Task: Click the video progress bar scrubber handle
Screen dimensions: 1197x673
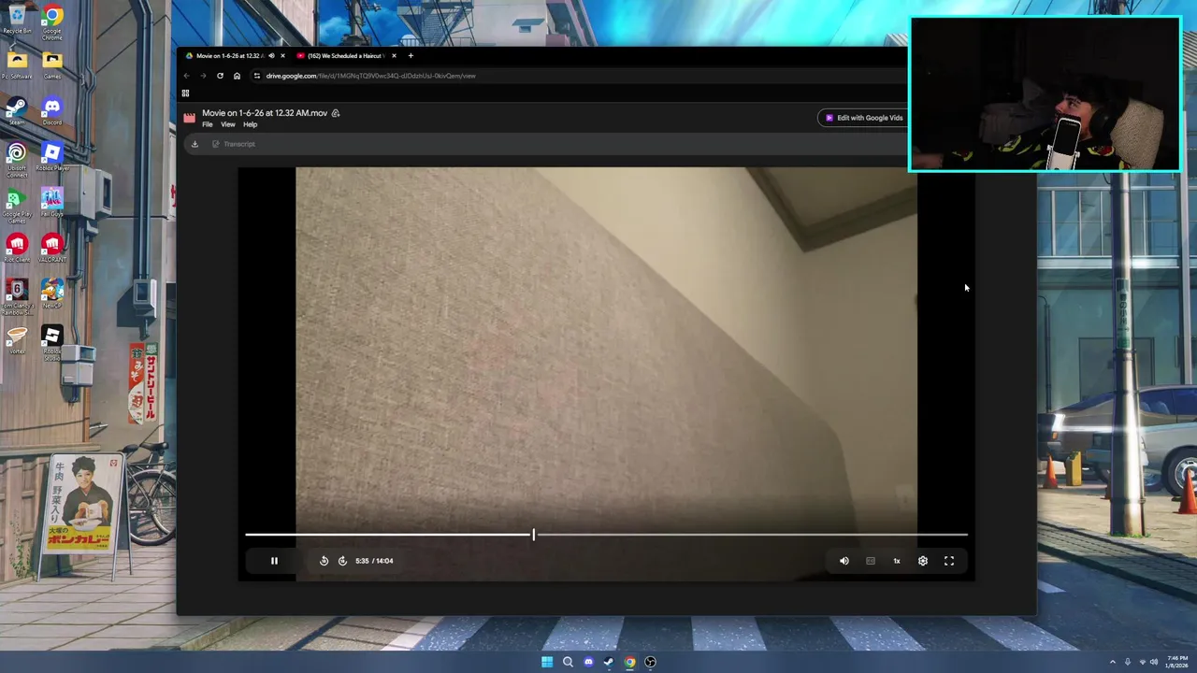Action: pos(534,535)
